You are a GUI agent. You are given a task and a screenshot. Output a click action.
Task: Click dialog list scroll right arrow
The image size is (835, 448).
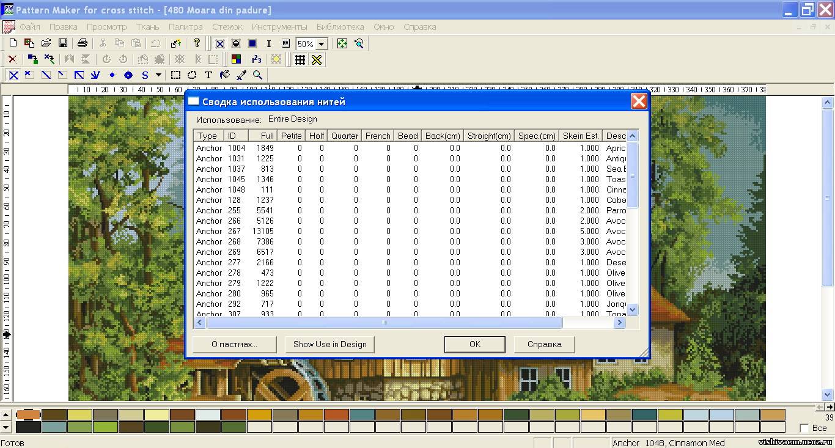620,322
